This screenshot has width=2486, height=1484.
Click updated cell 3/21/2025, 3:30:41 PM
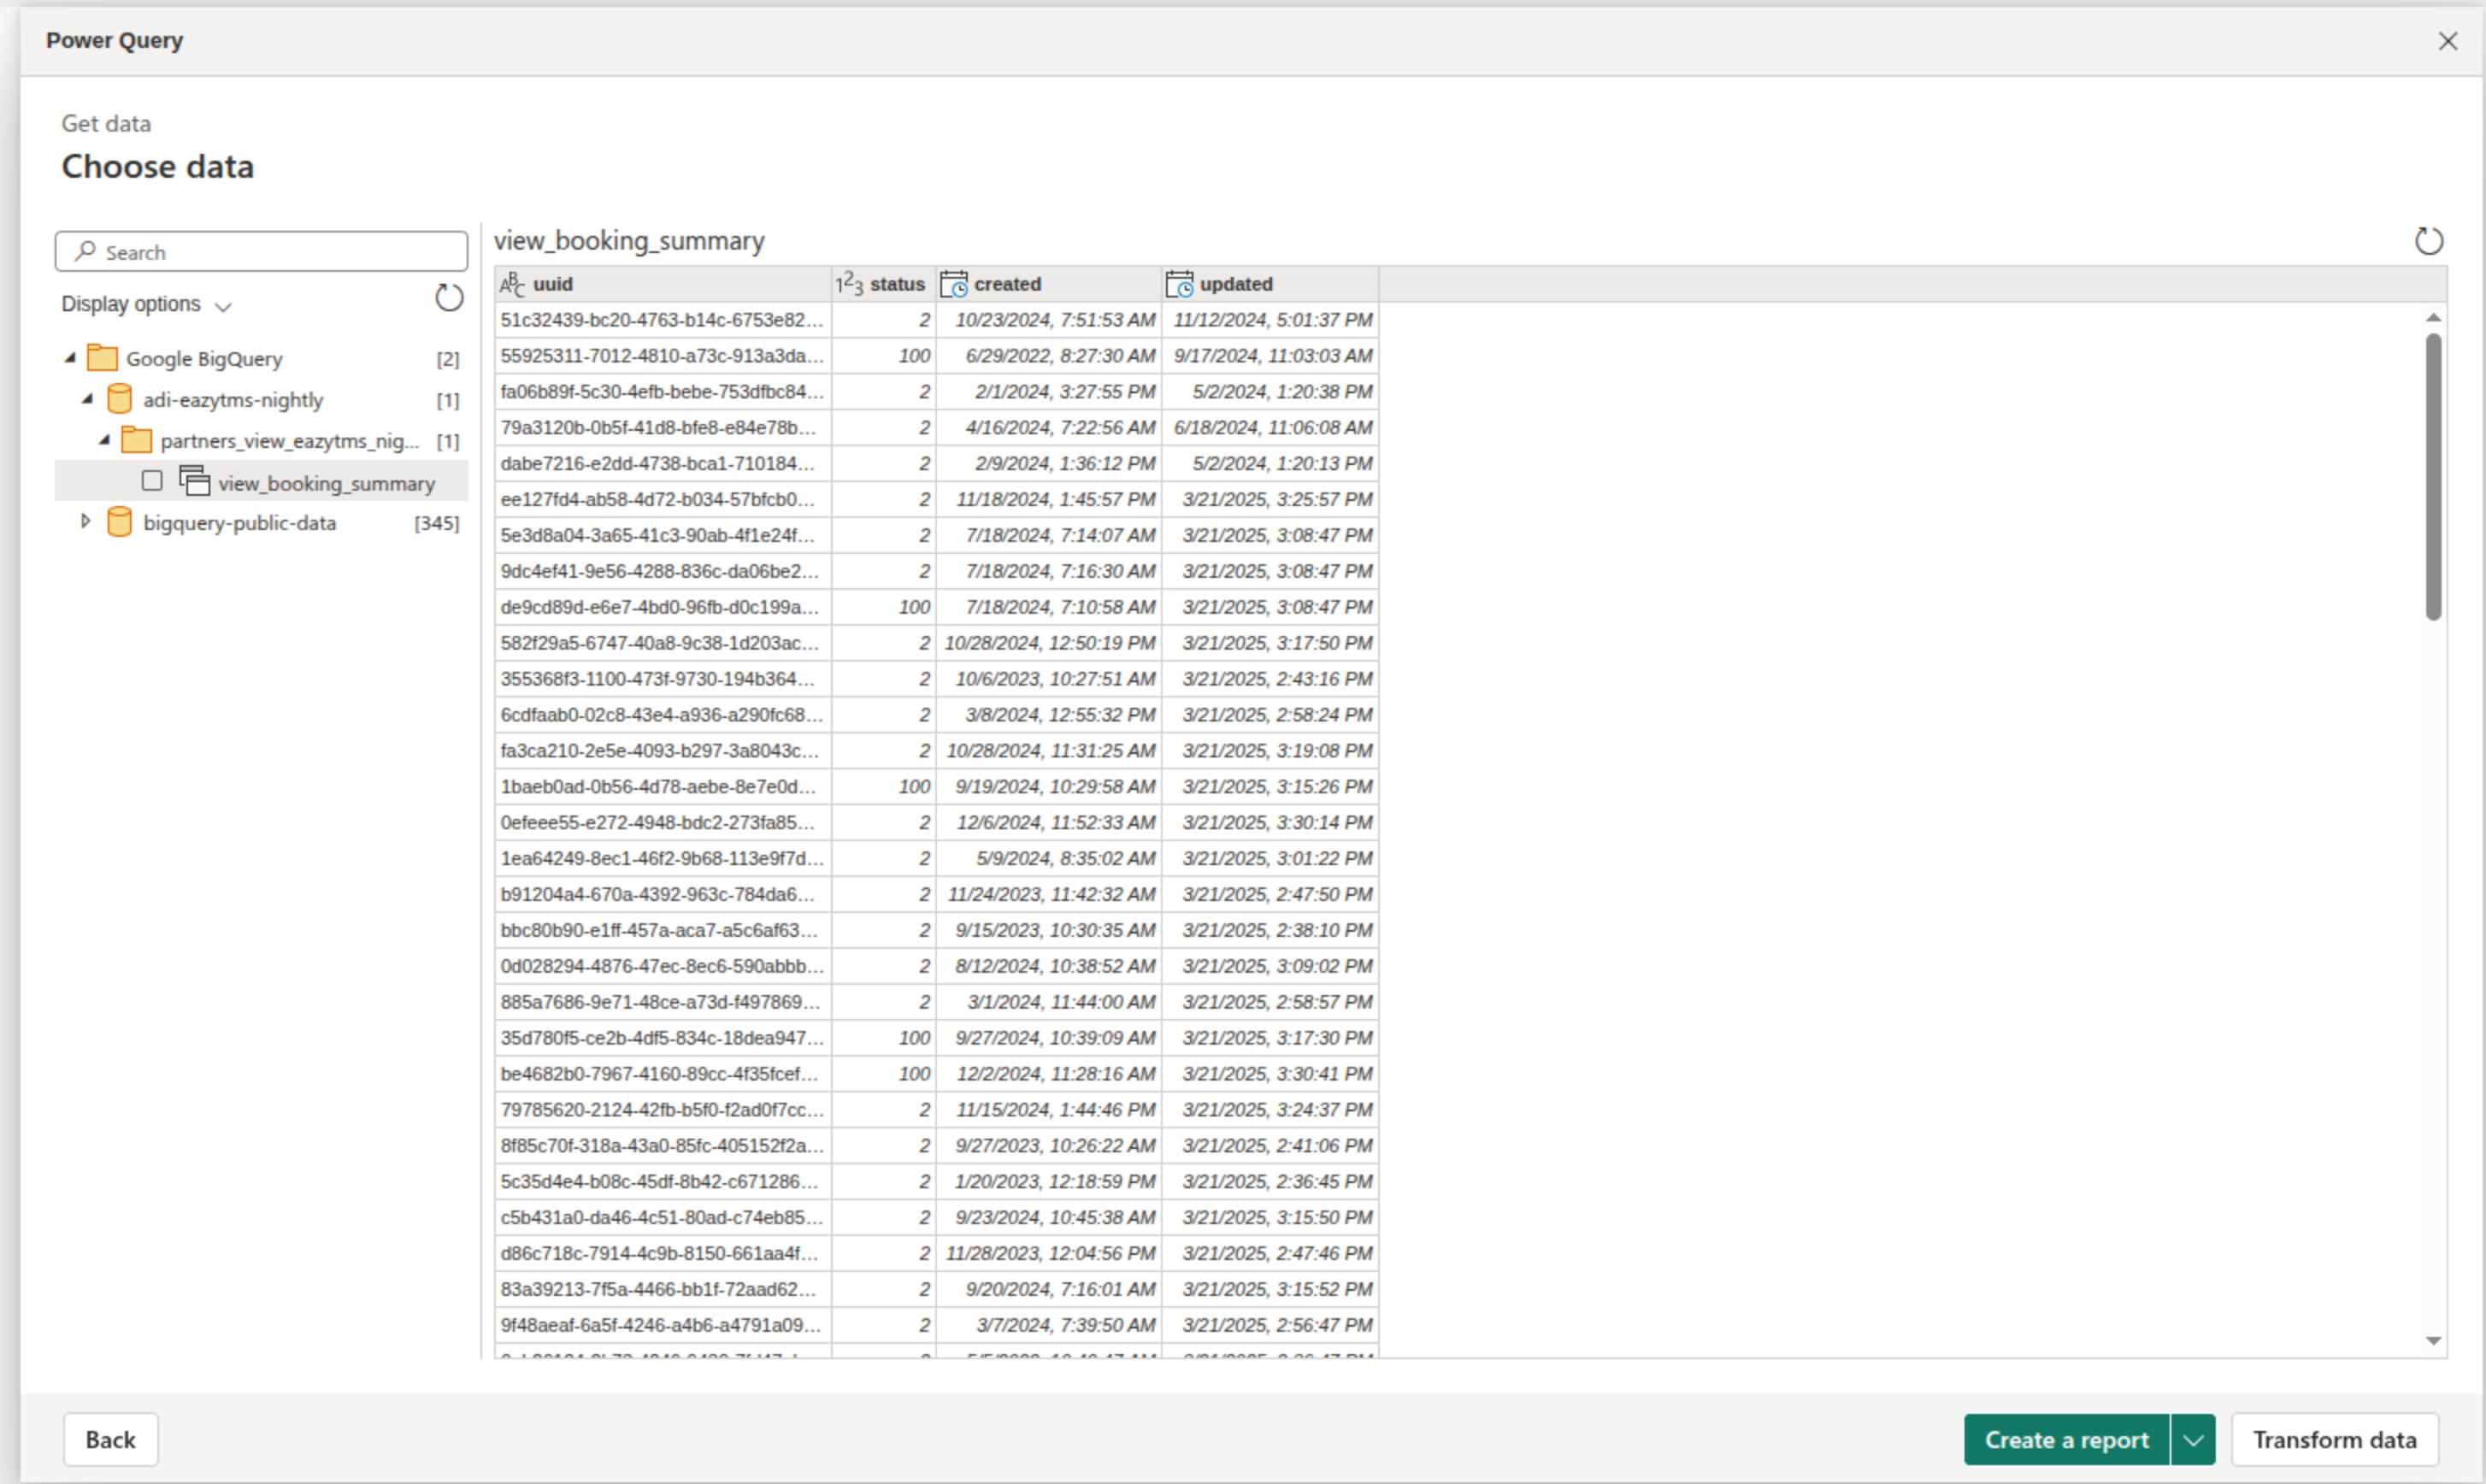click(1270, 1074)
